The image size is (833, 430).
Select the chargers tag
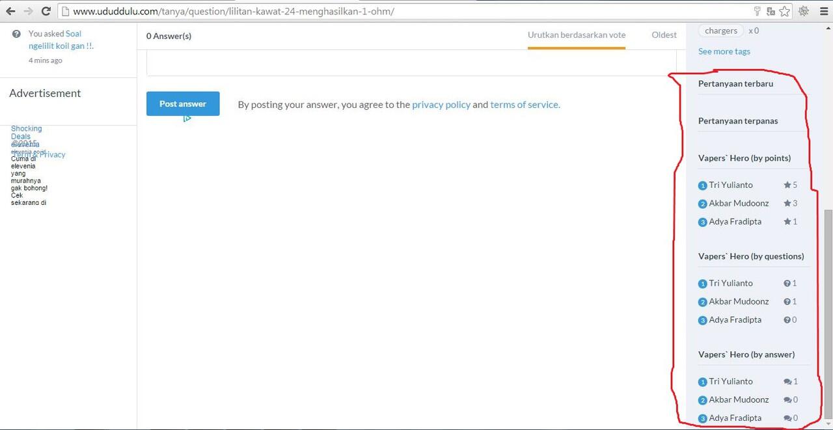tap(721, 31)
